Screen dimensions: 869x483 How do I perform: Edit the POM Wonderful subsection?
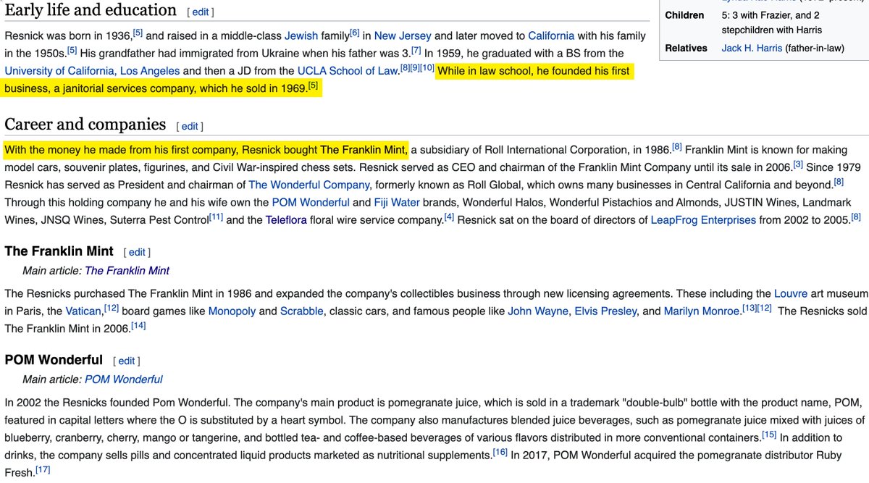coord(126,361)
